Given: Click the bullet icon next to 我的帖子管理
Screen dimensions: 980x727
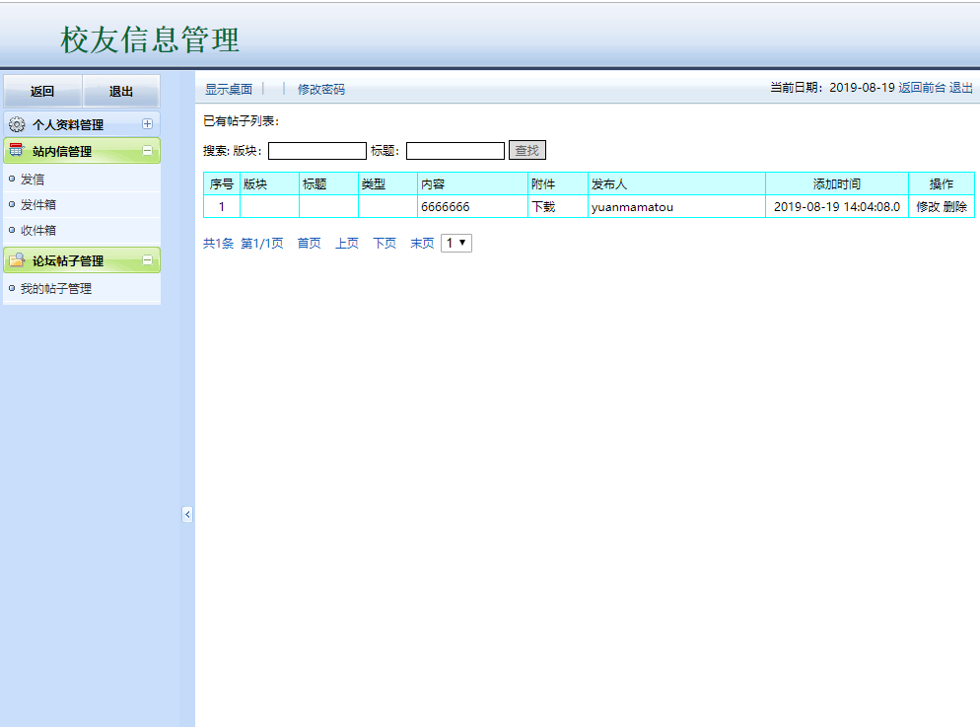Looking at the screenshot, I should 11,288.
